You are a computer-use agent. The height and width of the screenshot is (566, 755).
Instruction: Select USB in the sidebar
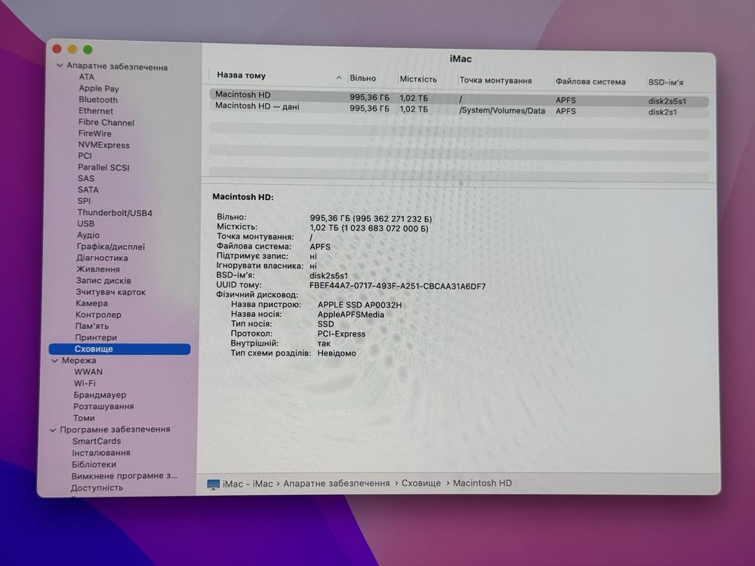tap(86, 224)
